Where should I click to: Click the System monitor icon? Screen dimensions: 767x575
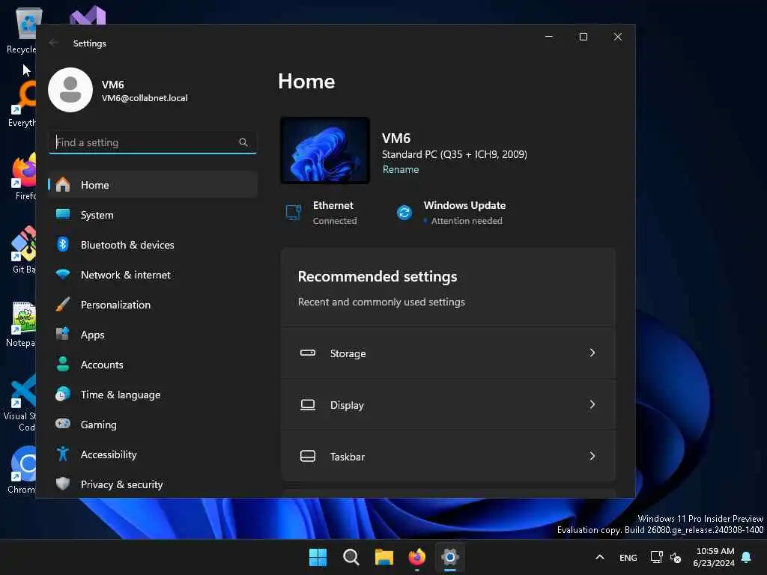click(x=63, y=214)
